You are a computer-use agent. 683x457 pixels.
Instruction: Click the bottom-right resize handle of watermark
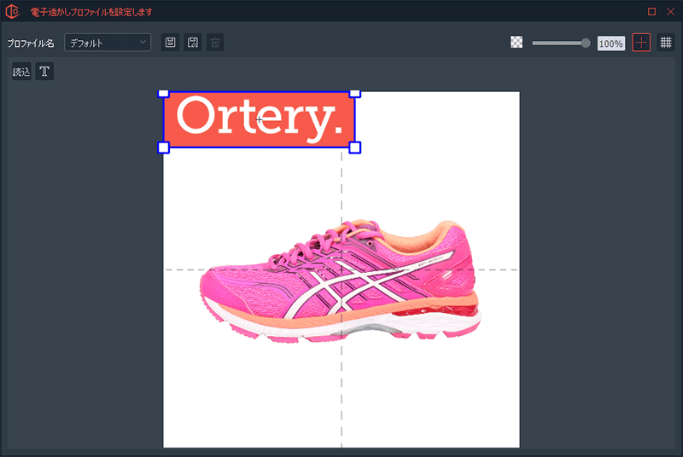click(x=355, y=148)
